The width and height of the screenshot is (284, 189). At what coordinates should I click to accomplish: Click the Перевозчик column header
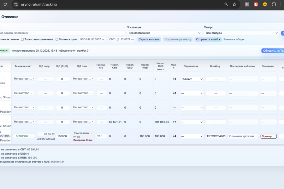point(191,66)
